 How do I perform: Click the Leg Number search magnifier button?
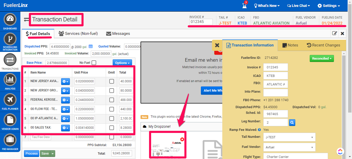292,122
